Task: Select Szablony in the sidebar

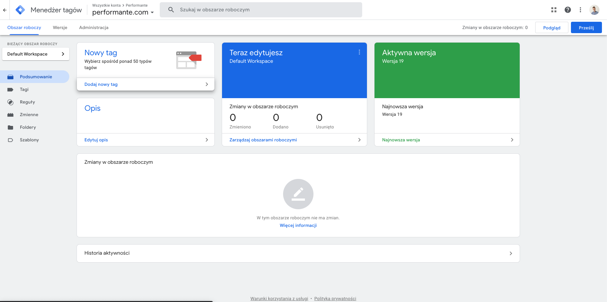Action: 34,140
